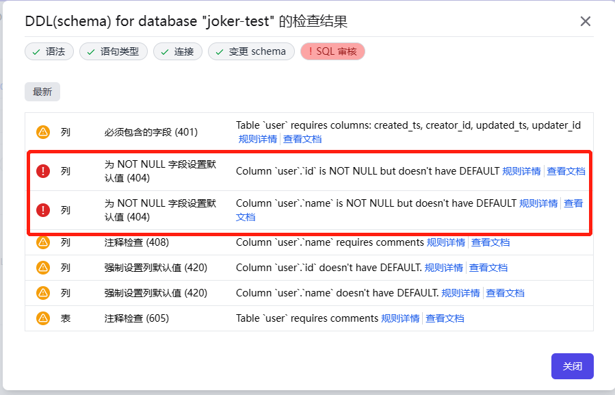615x395 pixels.
Task: Open 查看文档 for user.name doesn't have DEFAULT
Action: click(x=505, y=293)
